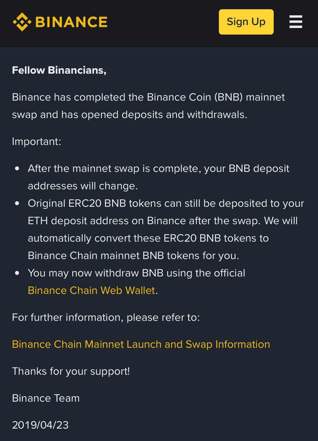Click the Binance diamond logo icon
Viewport: 318px width, 441px height.
coord(22,22)
